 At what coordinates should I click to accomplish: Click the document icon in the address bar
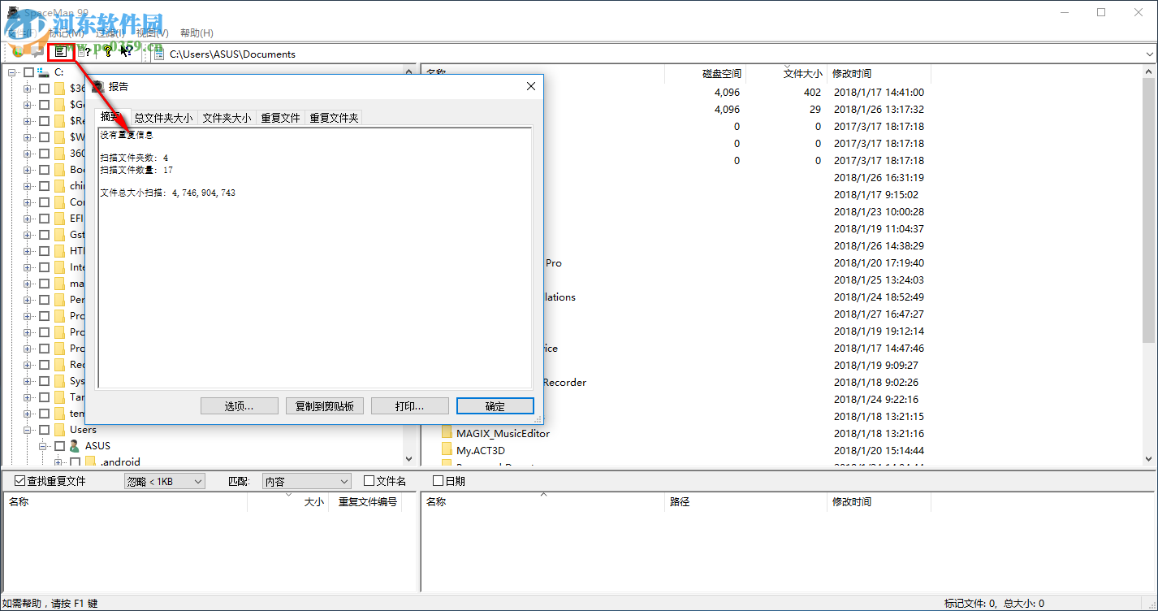(x=158, y=54)
